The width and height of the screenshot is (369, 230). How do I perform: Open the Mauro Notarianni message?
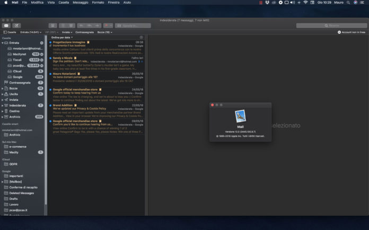[x=96, y=79]
